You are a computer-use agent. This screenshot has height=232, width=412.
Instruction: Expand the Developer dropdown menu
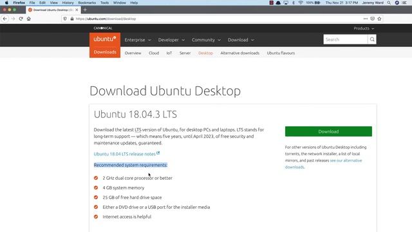pos(171,40)
